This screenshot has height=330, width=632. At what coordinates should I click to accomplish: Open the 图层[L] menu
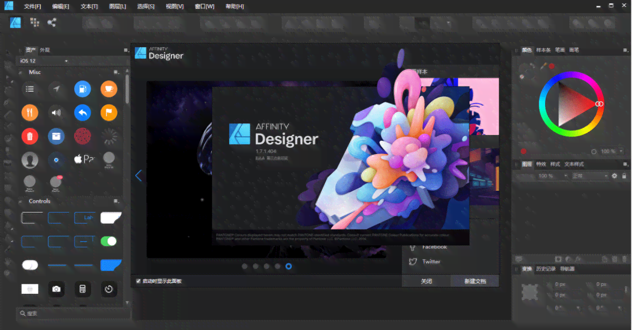[117, 6]
